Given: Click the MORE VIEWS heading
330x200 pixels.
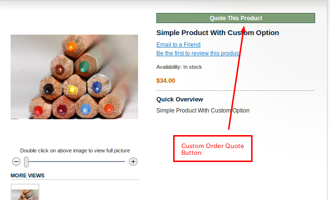Looking at the screenshot, I should click(27, 175).
